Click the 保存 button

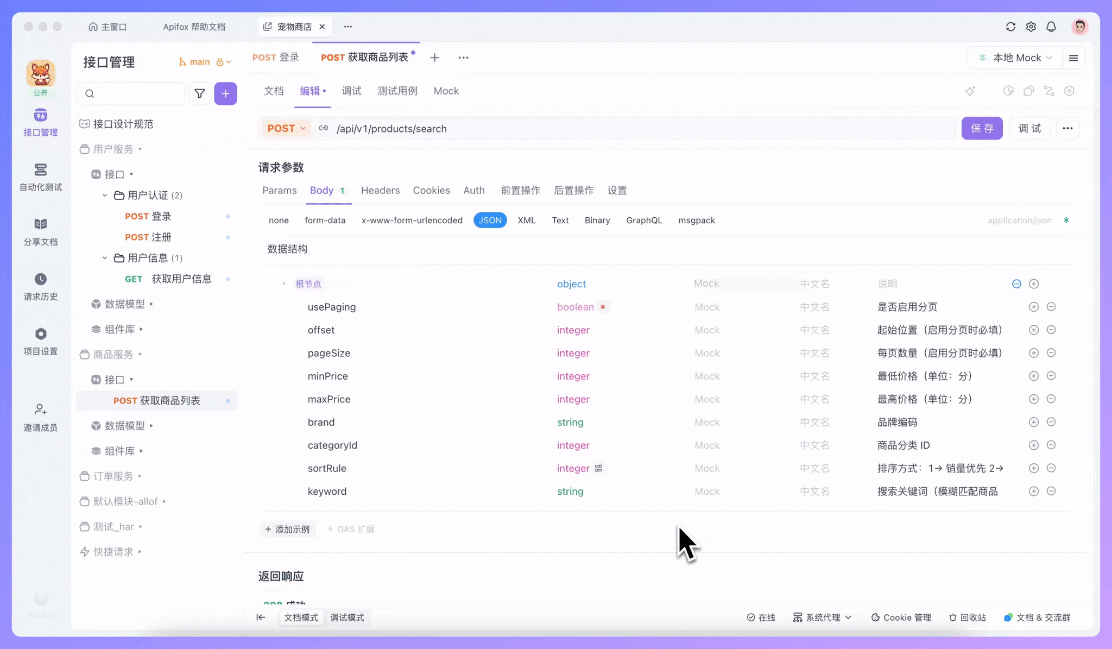pos(982,128)
